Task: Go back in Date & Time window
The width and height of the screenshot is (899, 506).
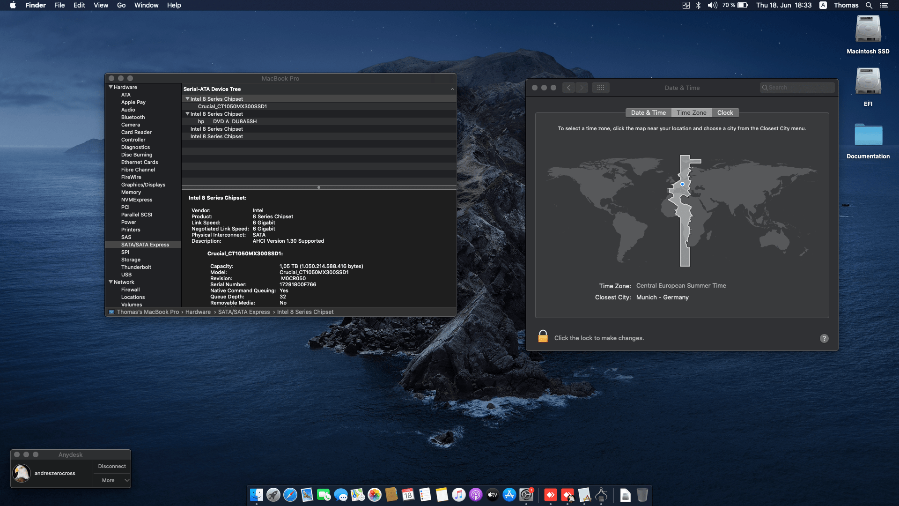Action: [568, 88]
